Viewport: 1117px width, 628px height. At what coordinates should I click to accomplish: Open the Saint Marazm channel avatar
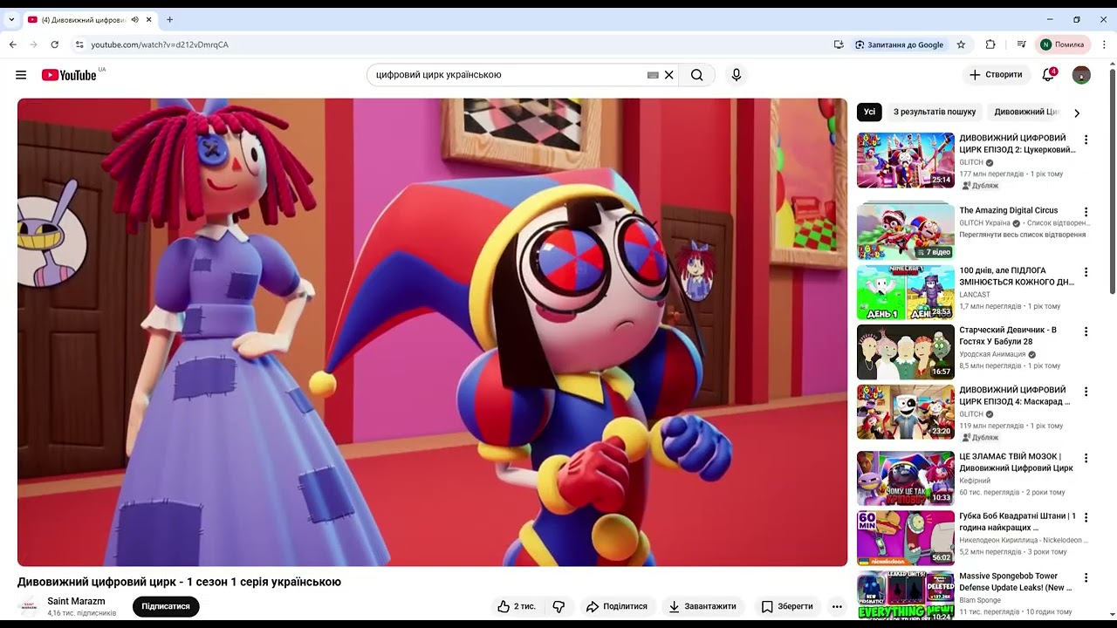click(29, 606)
